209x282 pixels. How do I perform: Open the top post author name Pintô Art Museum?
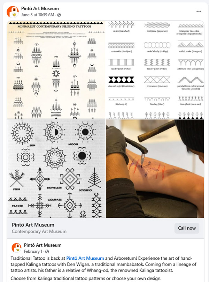(x=40, y=8)
